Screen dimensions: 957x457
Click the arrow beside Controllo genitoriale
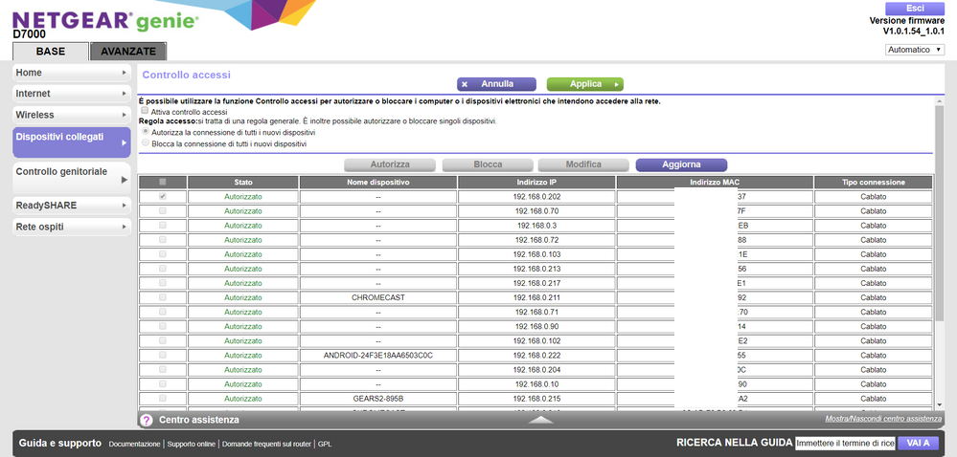tap(124, 179)
